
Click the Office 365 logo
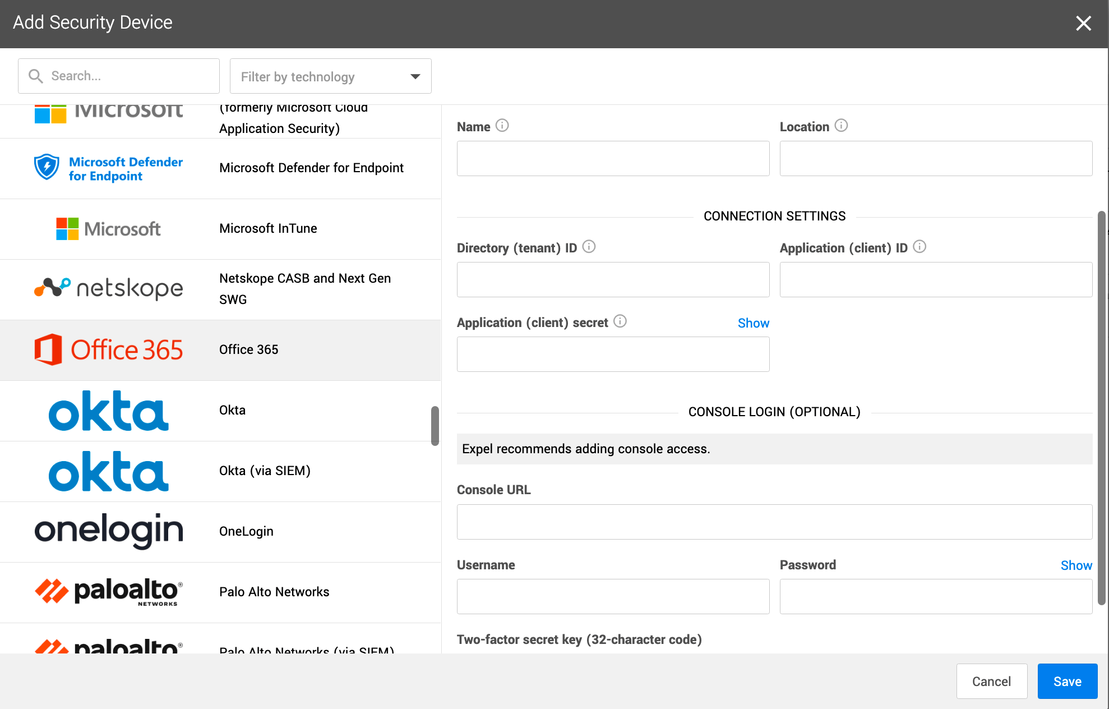click(x=109, y=349)
